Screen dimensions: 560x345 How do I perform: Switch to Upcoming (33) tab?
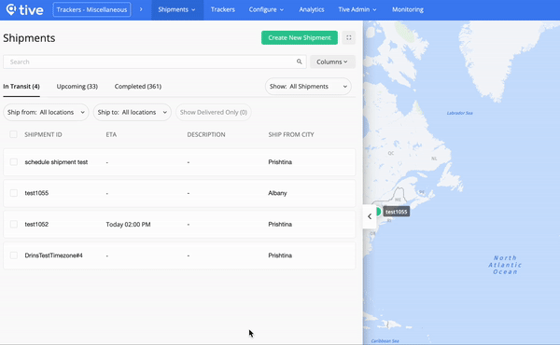pos(77,87)
